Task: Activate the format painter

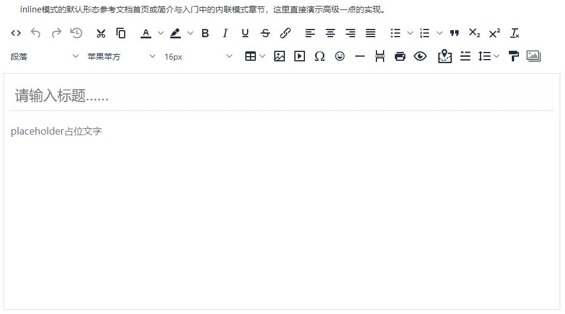Action: tap(514, 57)
